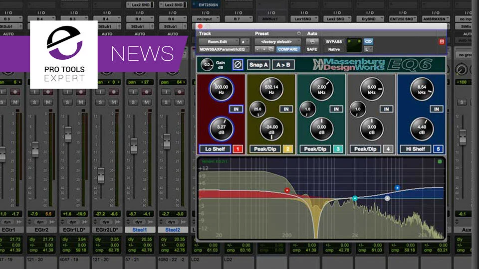
Task: Select the Steel1 track name
Action: click(x=140, y=230)
